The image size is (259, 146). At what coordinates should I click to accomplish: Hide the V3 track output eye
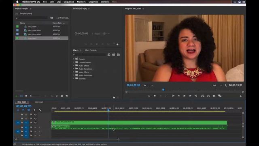click(35, 114)
